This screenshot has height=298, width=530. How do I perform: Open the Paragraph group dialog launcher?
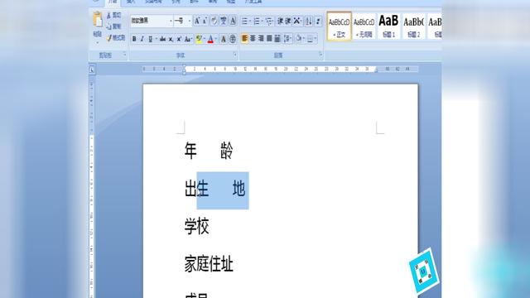click(x=320, y=55)
